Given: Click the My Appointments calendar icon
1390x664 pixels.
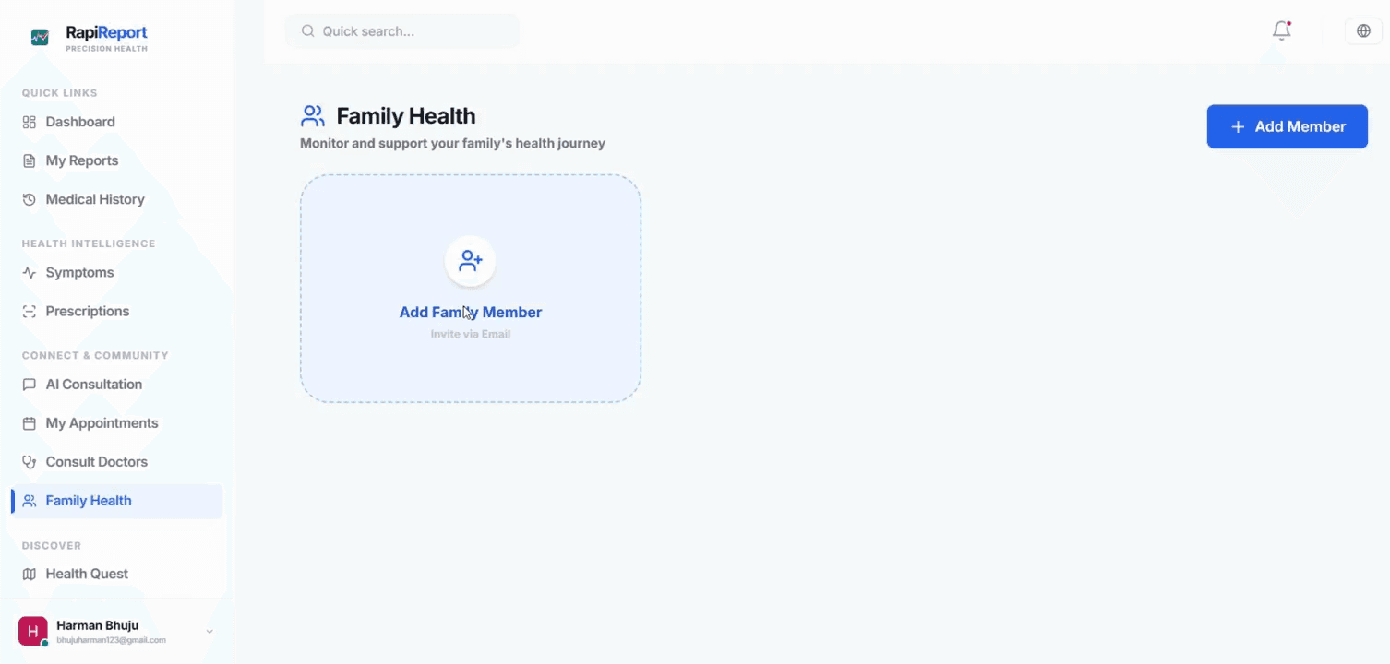Looking at the screenshot, I should point(29,423).
